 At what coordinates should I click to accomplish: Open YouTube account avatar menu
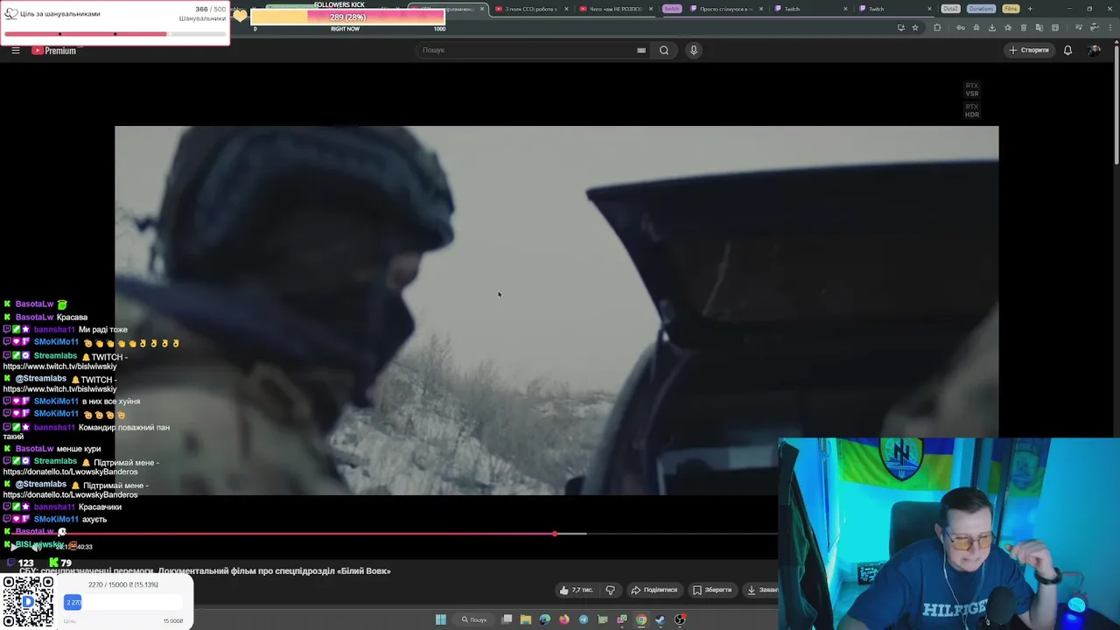(1094, 50)
